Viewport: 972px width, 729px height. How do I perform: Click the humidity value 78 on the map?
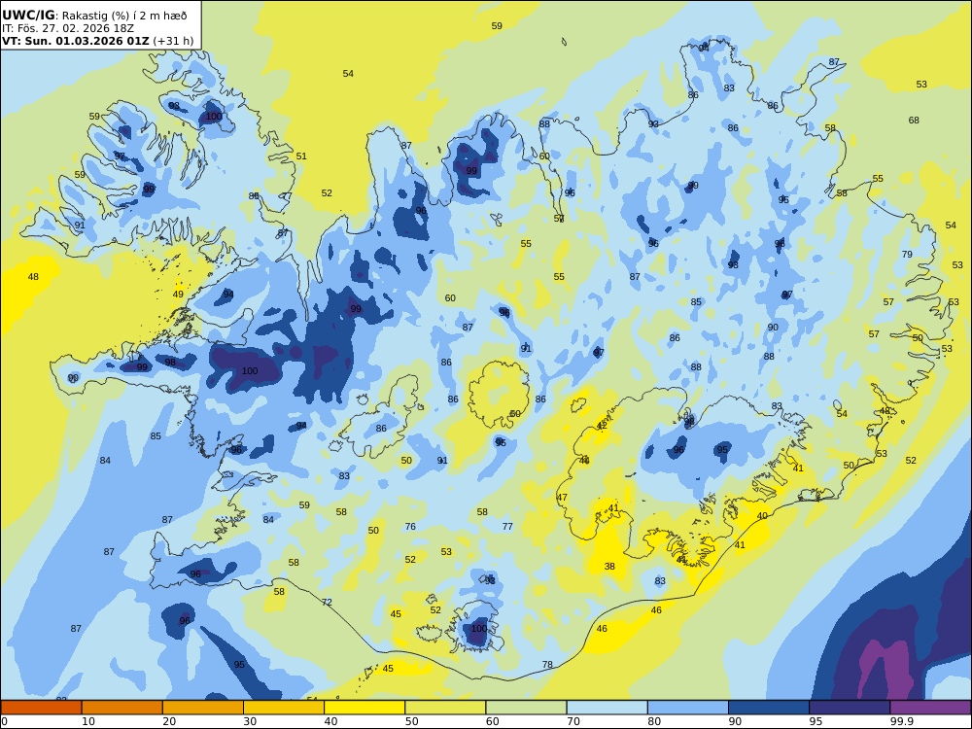pos(547,665)
